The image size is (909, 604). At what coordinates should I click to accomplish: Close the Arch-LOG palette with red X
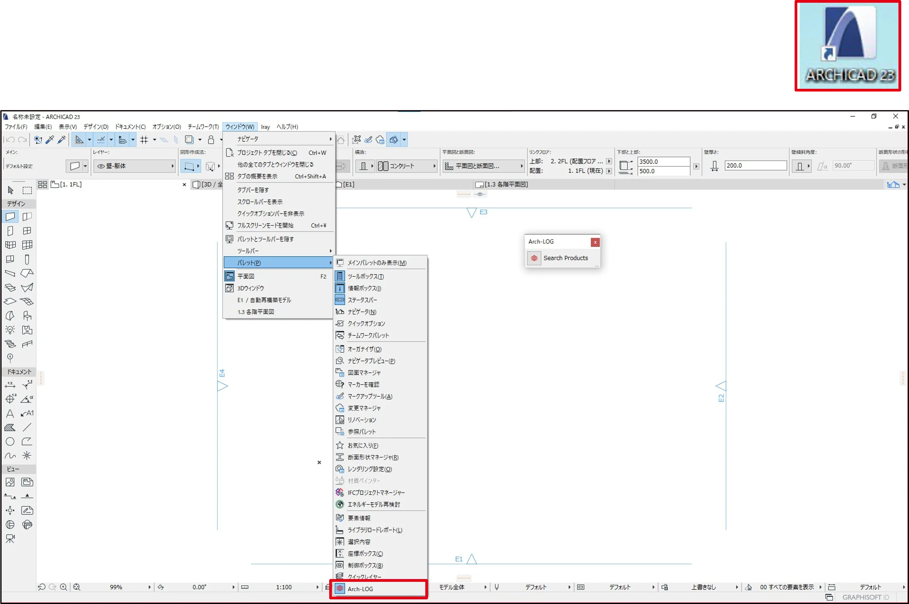coord(595,242)
